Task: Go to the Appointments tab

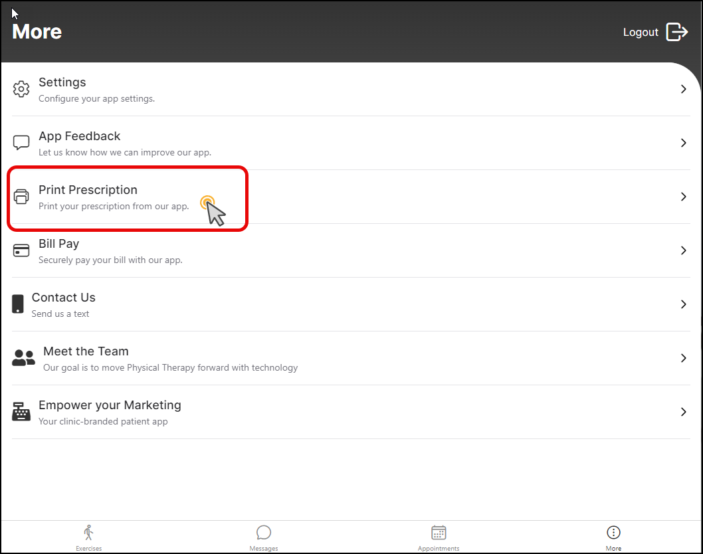Action: [x=439, y=536]
